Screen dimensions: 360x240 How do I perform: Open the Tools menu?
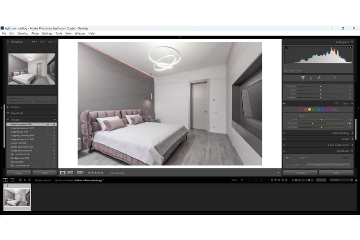[58, 33]
